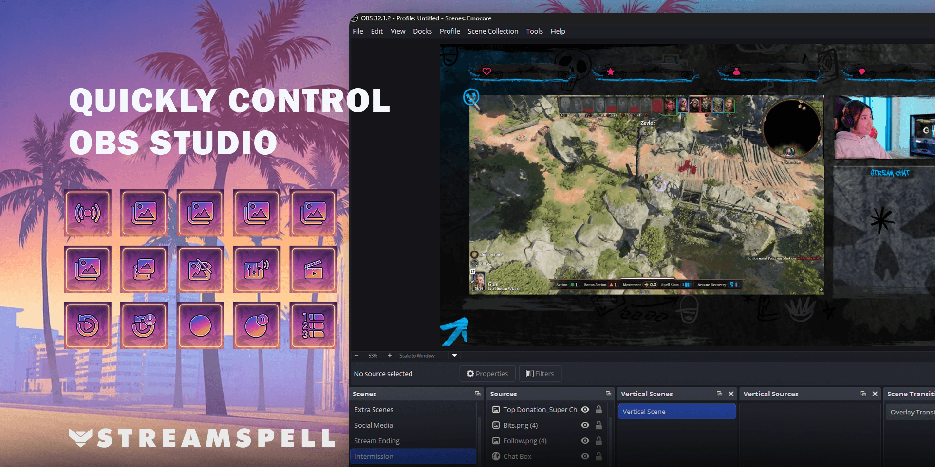Select the Extra Scenes scene
The width and height of the screenshot is (935, 467).
pyautogui.click(x=413, y=410)
